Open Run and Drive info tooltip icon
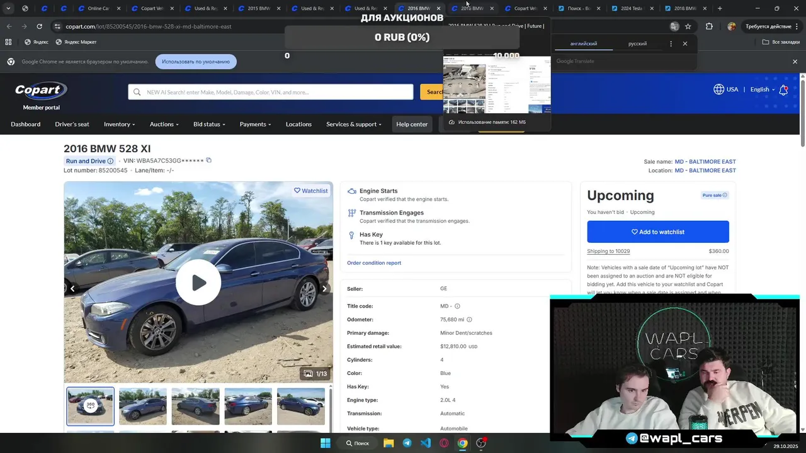Image resolution: width=806 pixels, height=453 pixels. [x=110, y=161]
